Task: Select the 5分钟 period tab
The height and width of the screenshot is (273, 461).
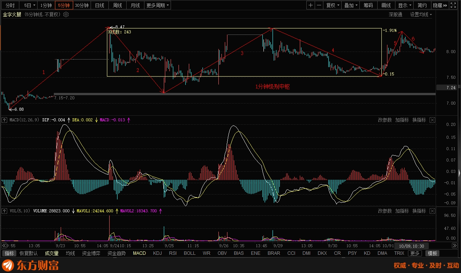Action: [x=63, y=5]
